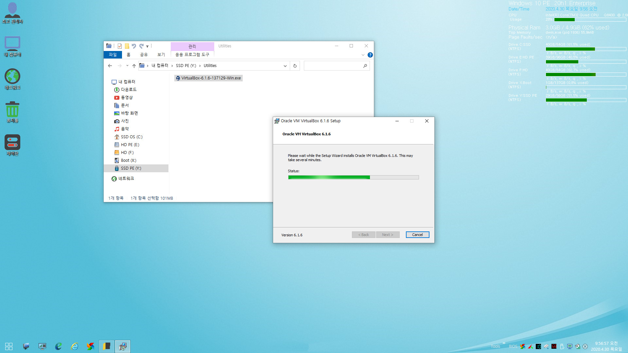Click the USB drive tray icon

(562, 346)
